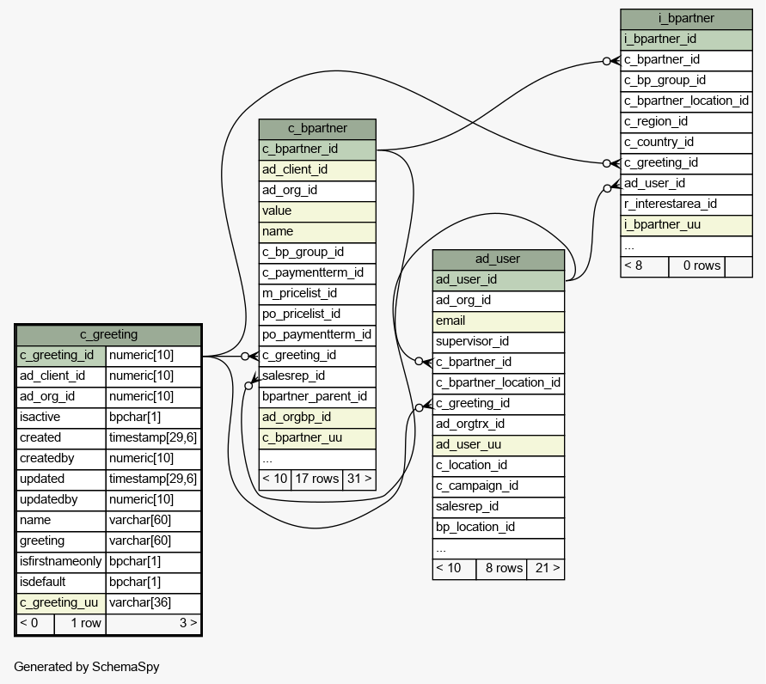
Task: Click Generated by SchemaSpy footer text
Action: click(x=87, y=667)
